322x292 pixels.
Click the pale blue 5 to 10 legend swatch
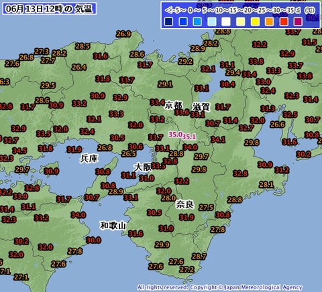(212, 22)
